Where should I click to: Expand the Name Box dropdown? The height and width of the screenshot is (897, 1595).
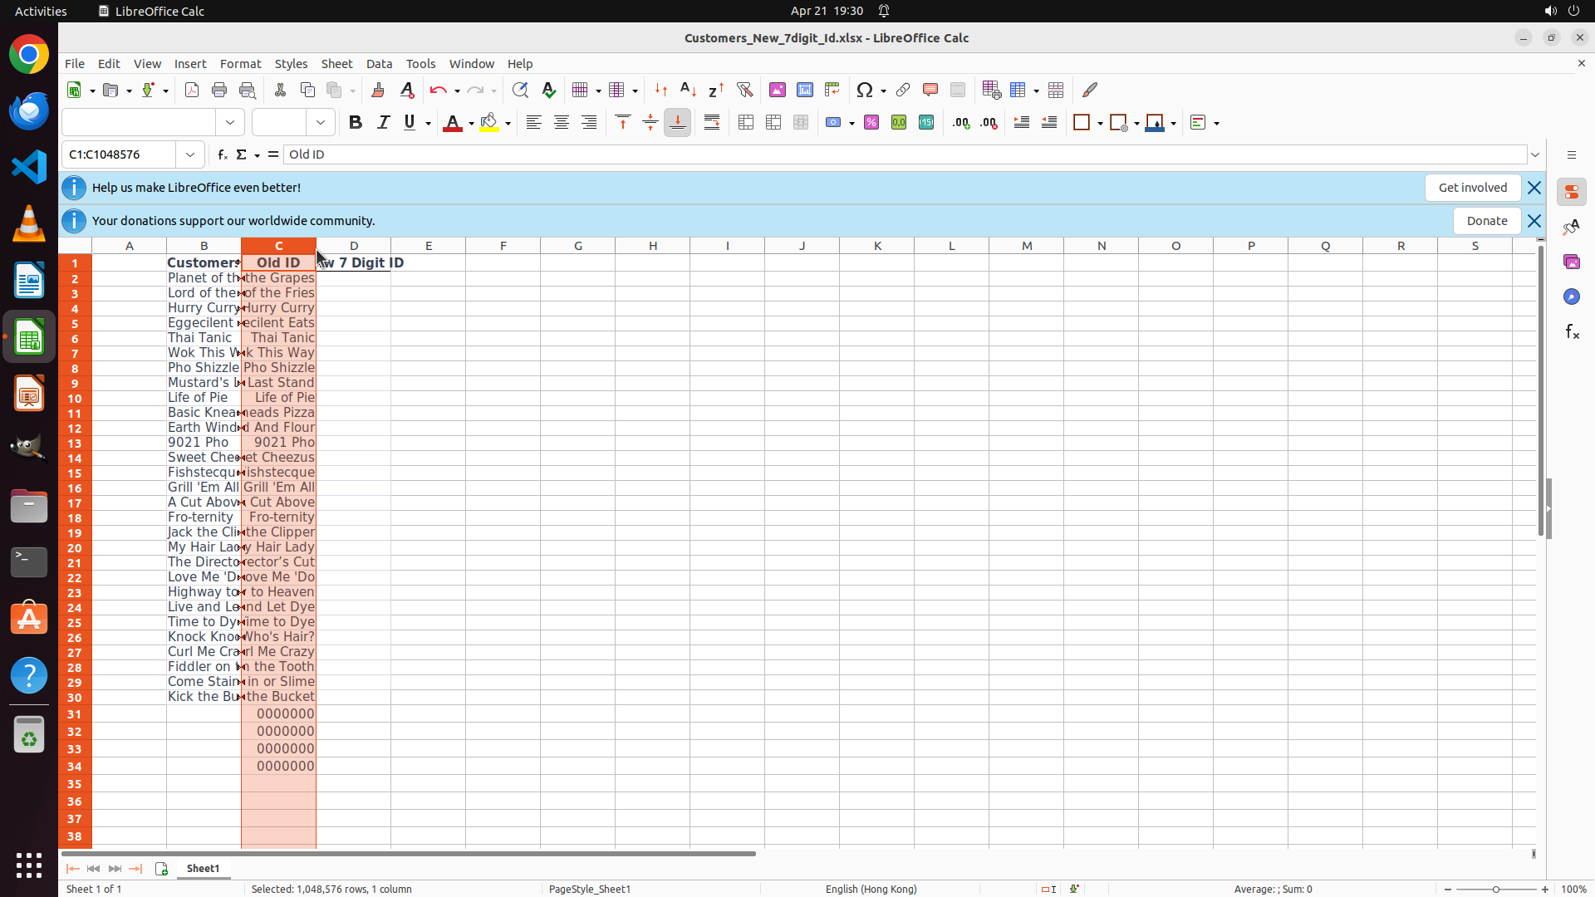(x=190, y=154)
